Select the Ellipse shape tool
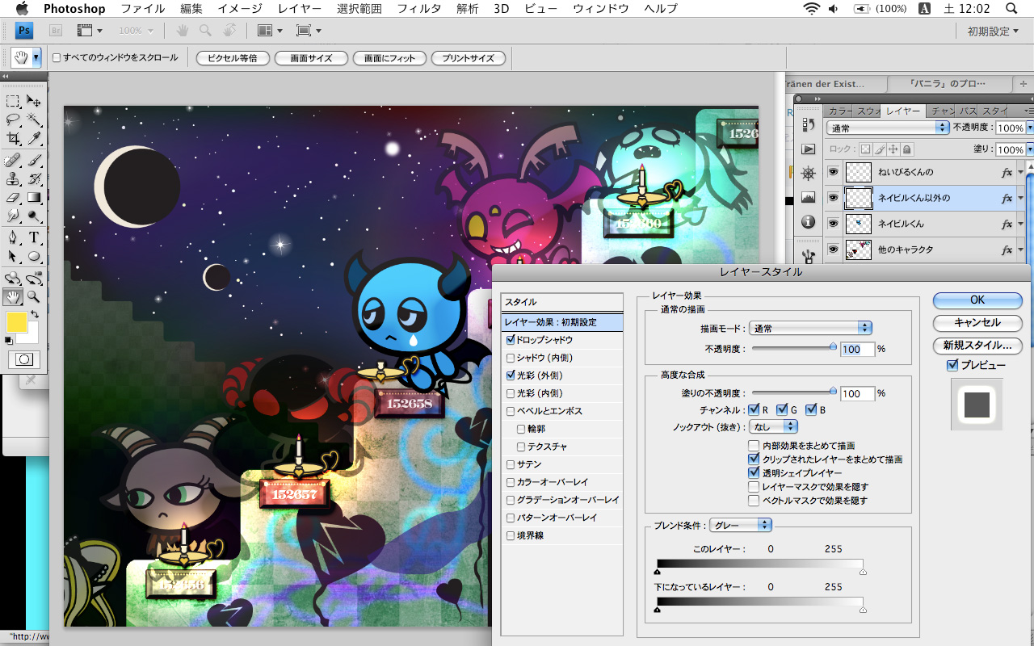The height and width of the screenshot is (646, 1034). pos(34,256)
